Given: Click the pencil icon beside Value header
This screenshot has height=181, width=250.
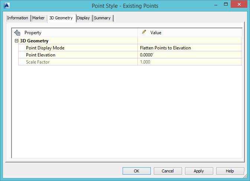Looking at the screenshot, I should pos(144,32).
